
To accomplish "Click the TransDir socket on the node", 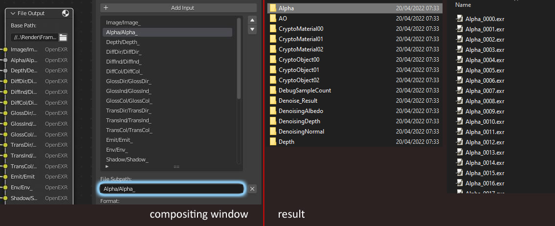I will pos(5,145).
